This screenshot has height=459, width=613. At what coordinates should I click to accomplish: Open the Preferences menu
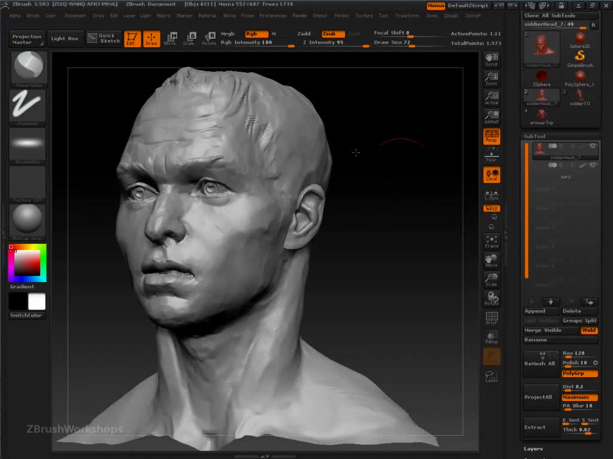(272, 16)
